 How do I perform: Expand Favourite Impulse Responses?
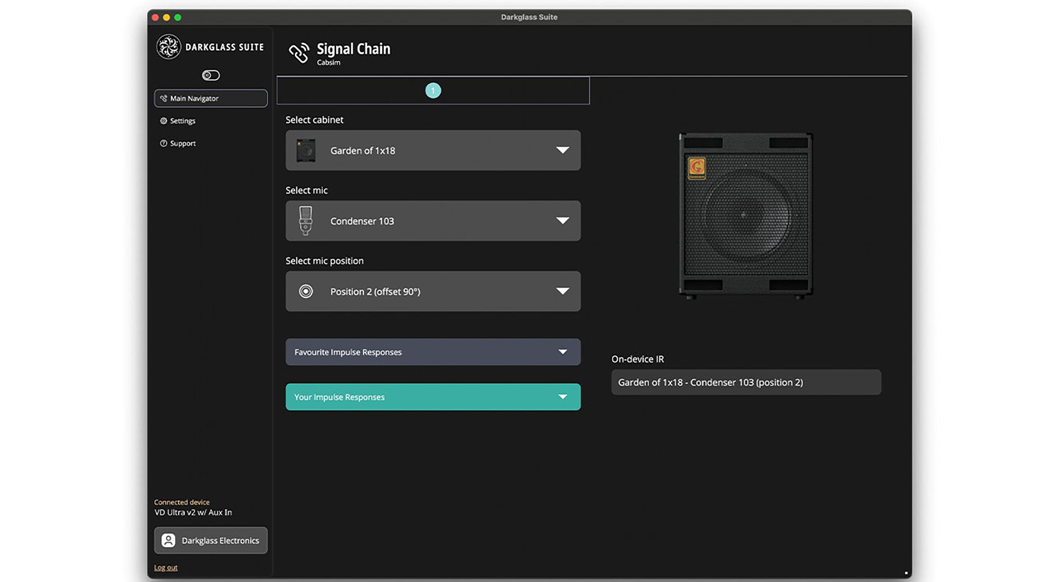coord(433,352)
